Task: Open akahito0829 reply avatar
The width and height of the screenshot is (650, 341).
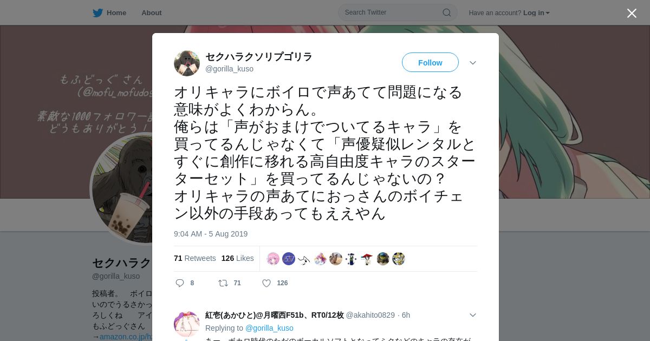Action: [187, 324]
